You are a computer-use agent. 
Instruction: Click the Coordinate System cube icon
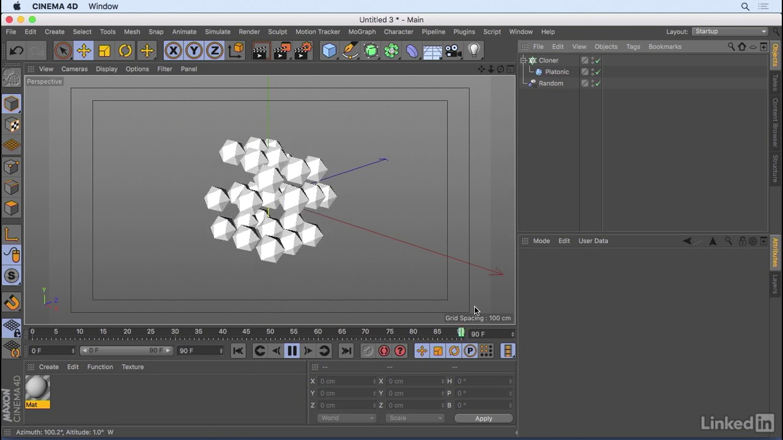236,51
